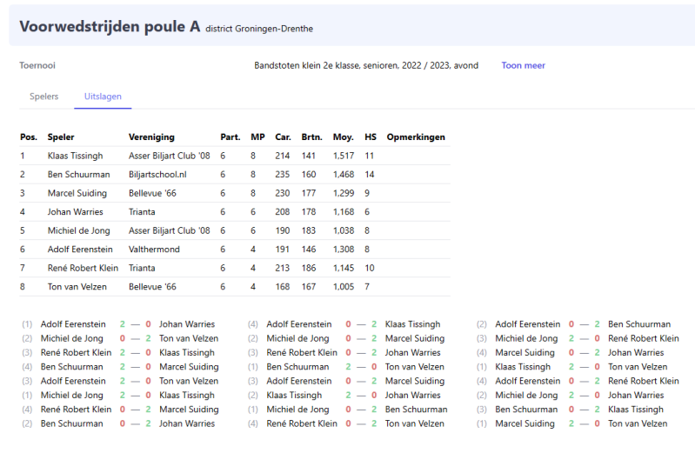Select Adolf Eerenstein in the standings table
695x453 pixels.
[79, 249]
